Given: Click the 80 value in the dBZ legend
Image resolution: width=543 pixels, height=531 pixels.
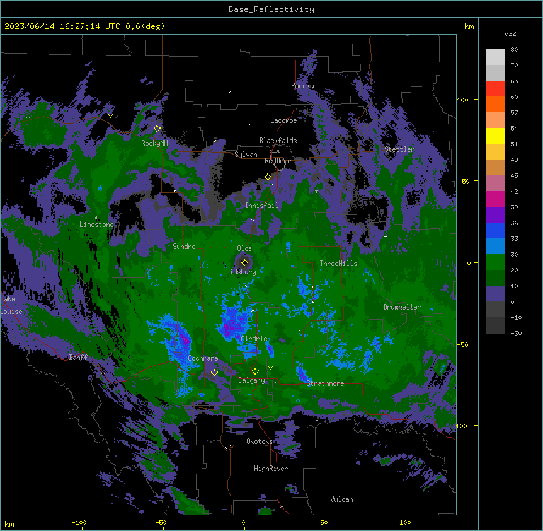Looking at the screenshot, I should point(514,50).
